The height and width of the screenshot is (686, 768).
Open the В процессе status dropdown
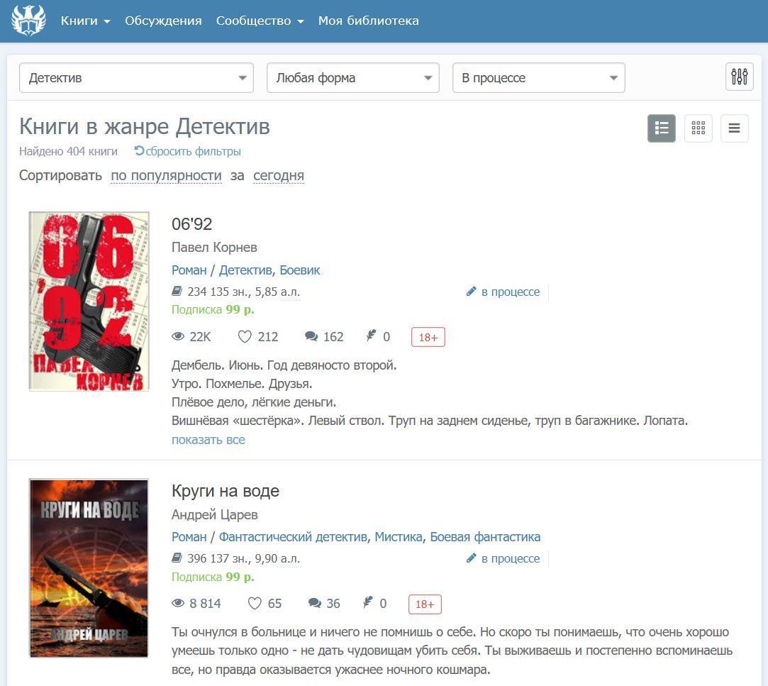tap(538, 78)
